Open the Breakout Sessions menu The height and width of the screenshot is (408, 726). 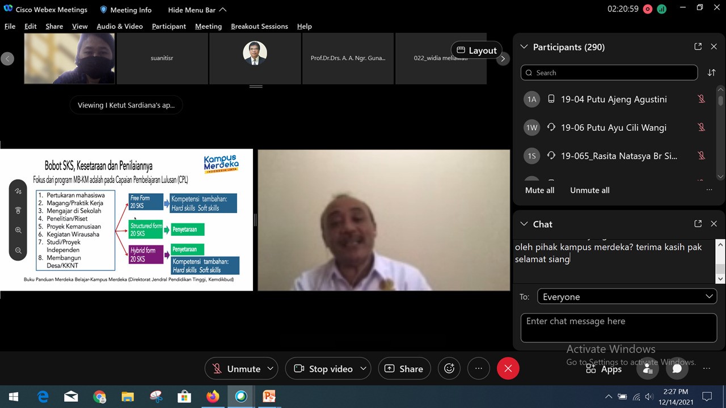point(259,26)
